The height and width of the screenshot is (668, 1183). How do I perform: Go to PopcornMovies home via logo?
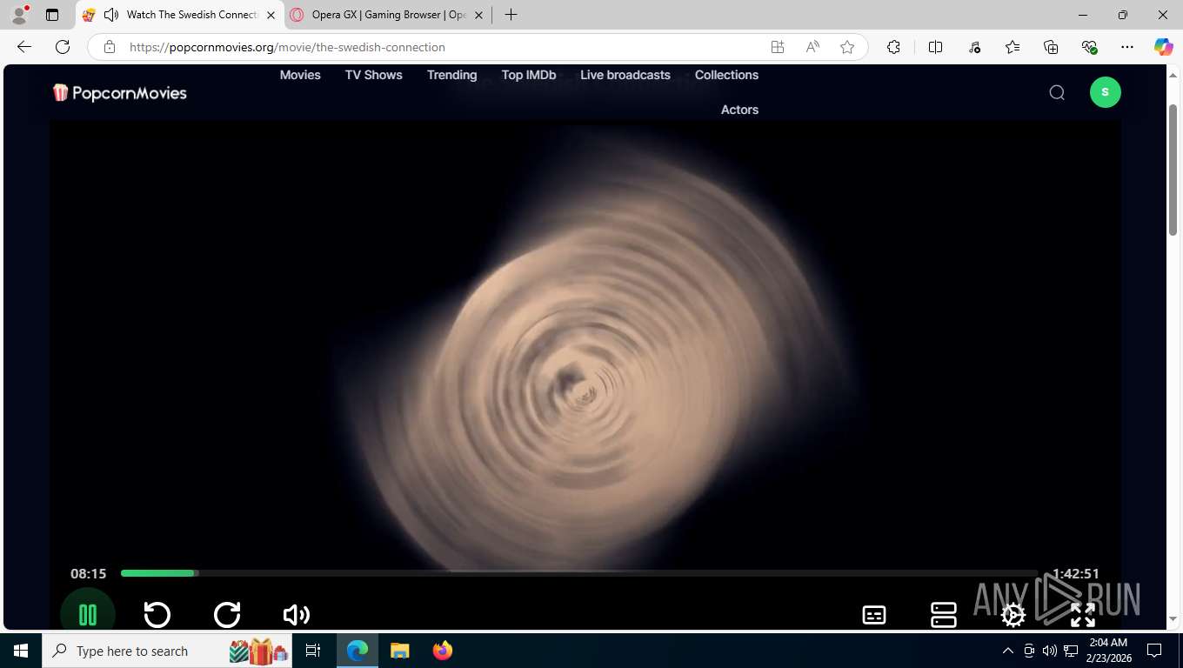(x=120, y=92)
